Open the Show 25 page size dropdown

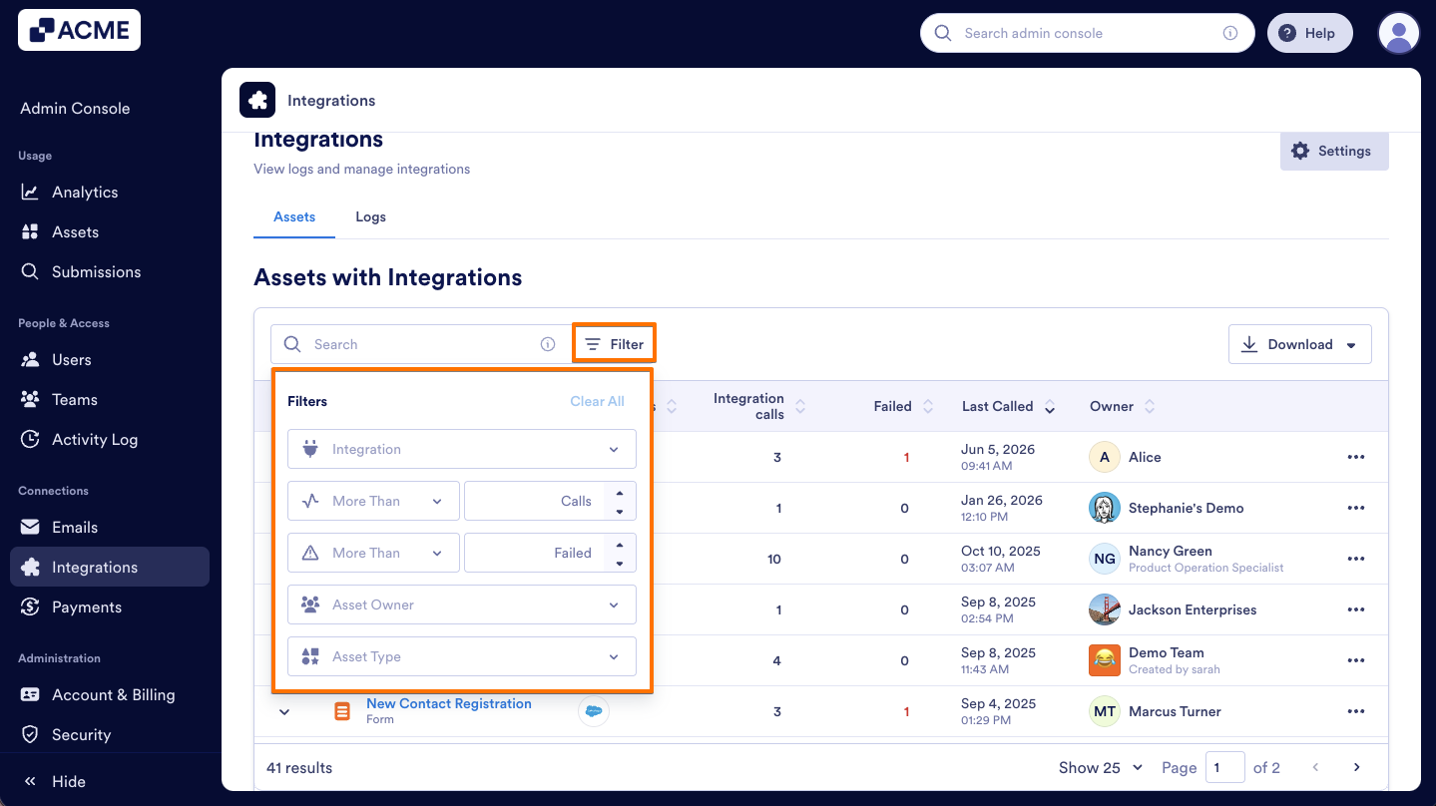[1101, 767]
